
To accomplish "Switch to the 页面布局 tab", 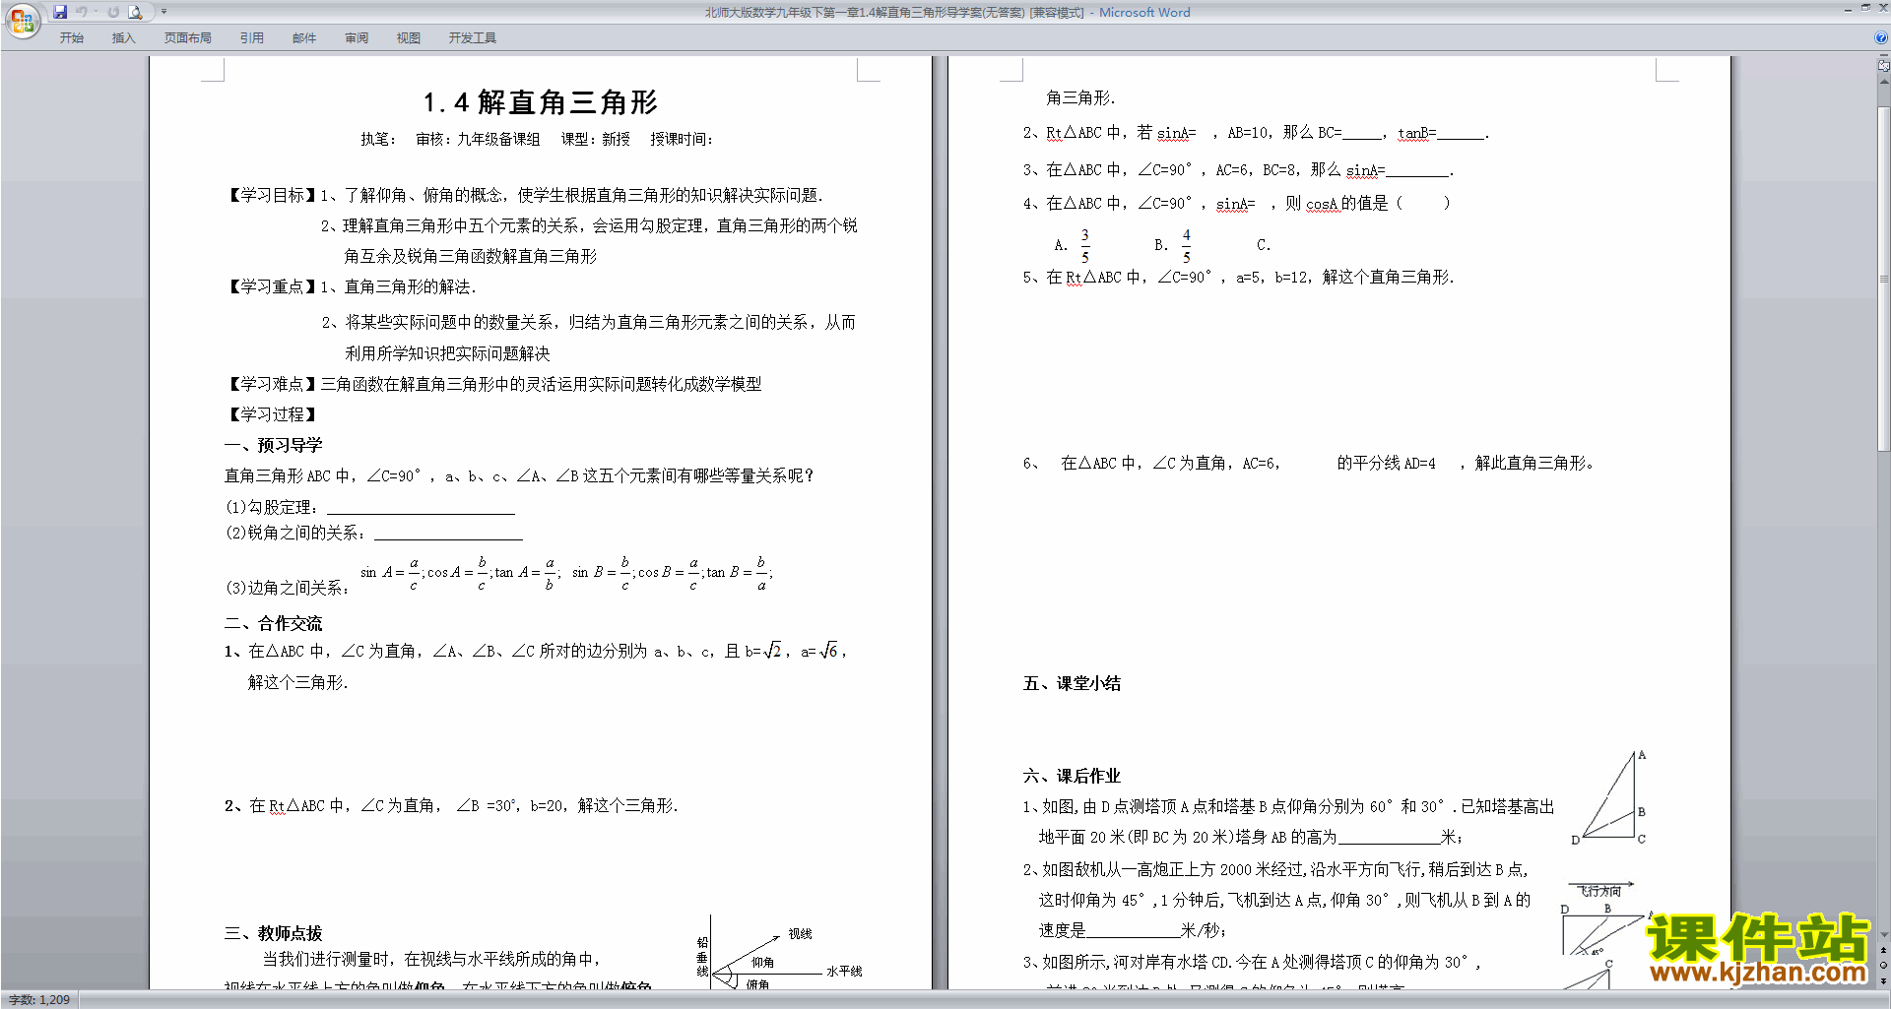I will pos(187,37).
